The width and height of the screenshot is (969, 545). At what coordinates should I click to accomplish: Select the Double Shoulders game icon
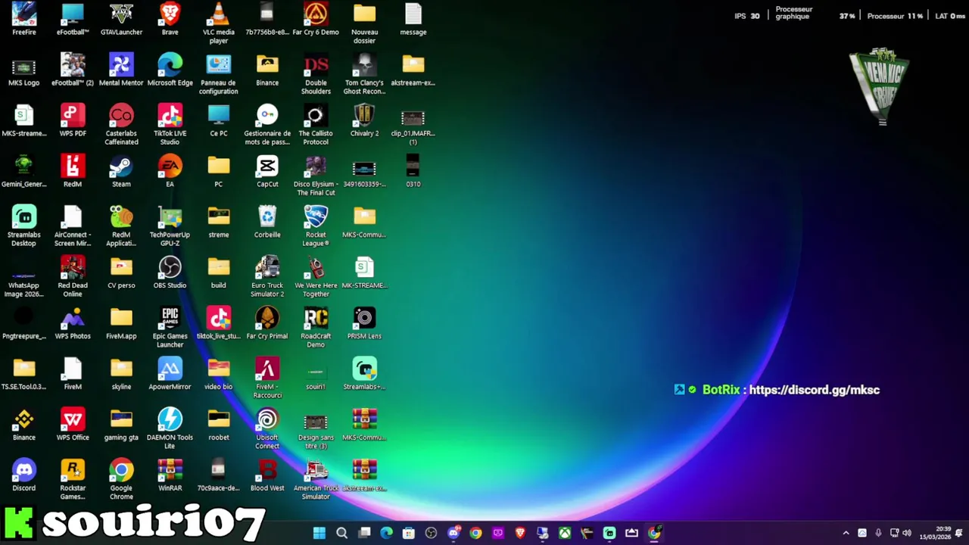click(316, 74)
